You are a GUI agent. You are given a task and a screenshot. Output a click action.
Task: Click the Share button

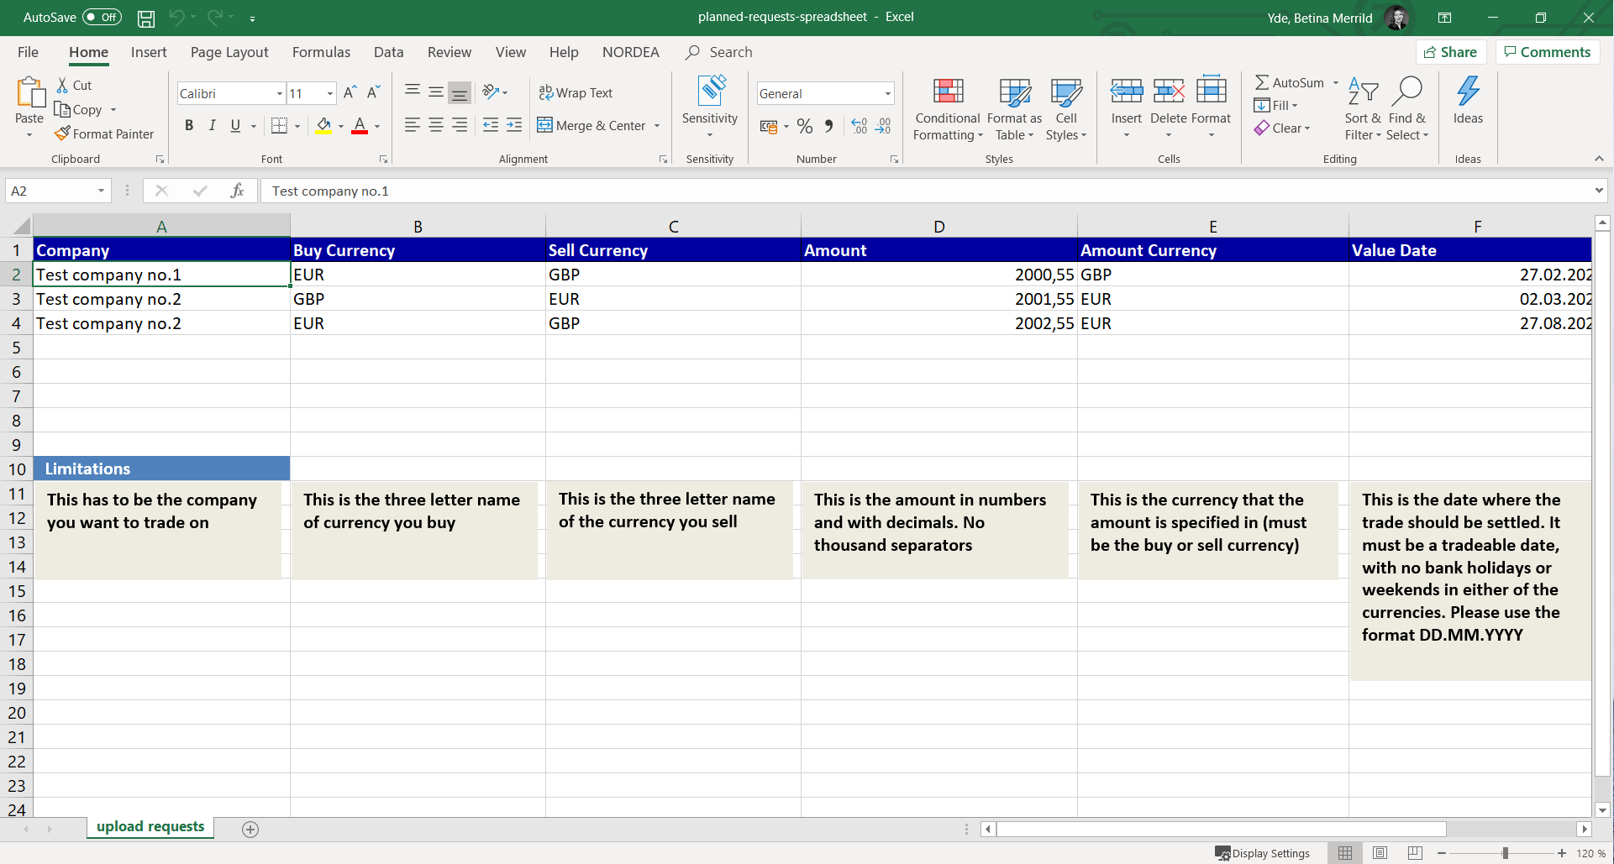click(x=1451, y=52)
